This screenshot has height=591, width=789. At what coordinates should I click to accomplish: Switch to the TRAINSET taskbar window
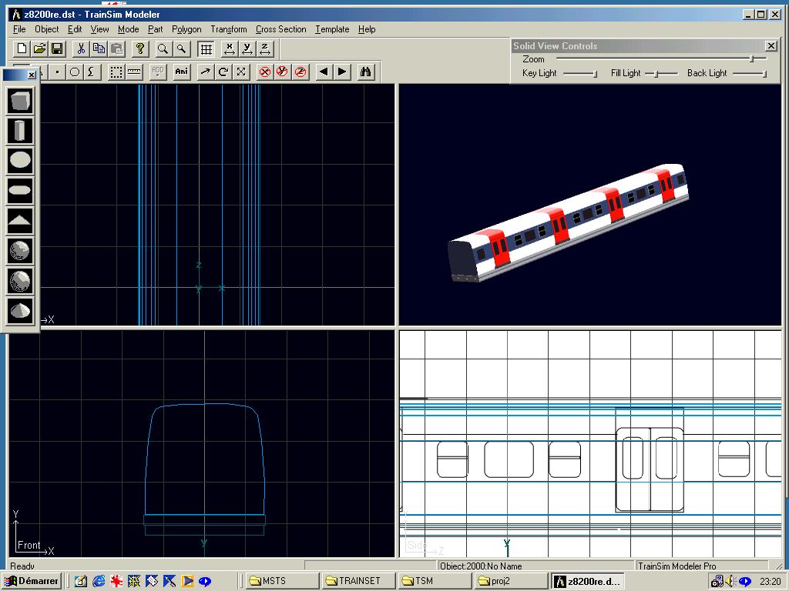359,581
